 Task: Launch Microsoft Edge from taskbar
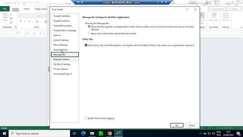click(84, 134)
